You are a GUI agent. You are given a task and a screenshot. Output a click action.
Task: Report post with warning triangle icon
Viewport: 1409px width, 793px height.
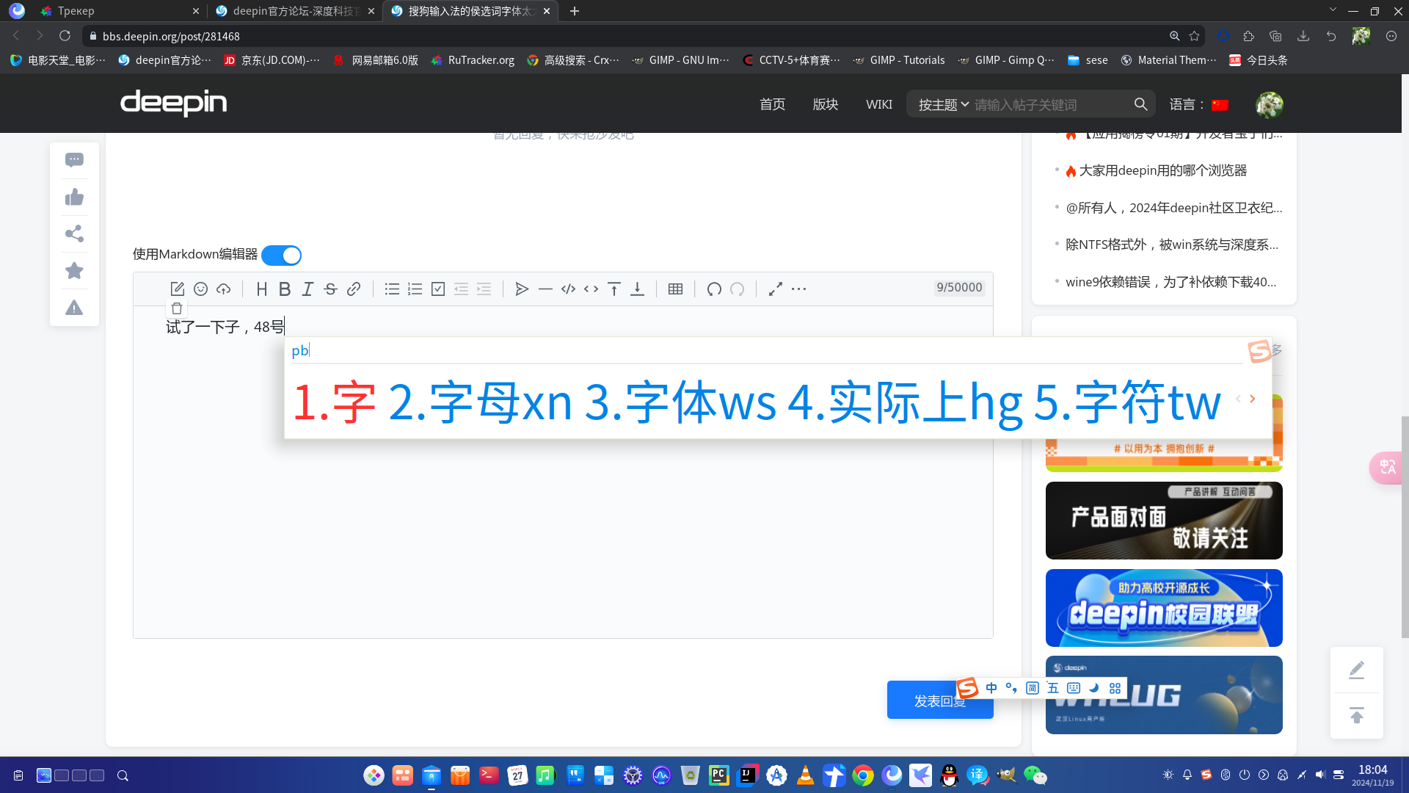(74, 308)
